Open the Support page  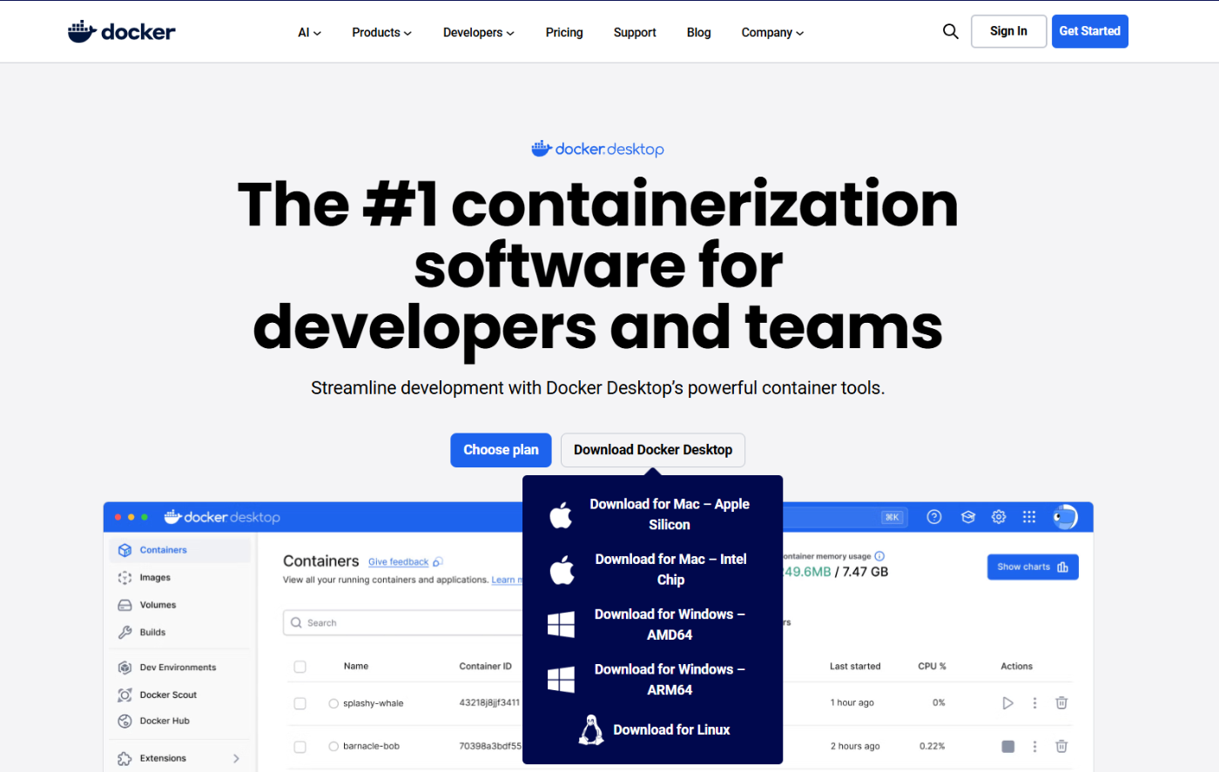(635, 32)
